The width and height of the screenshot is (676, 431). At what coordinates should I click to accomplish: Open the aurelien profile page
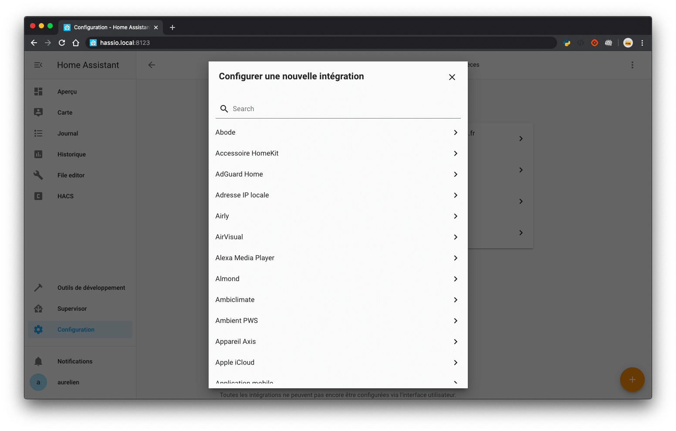click(x=80, y=382)
